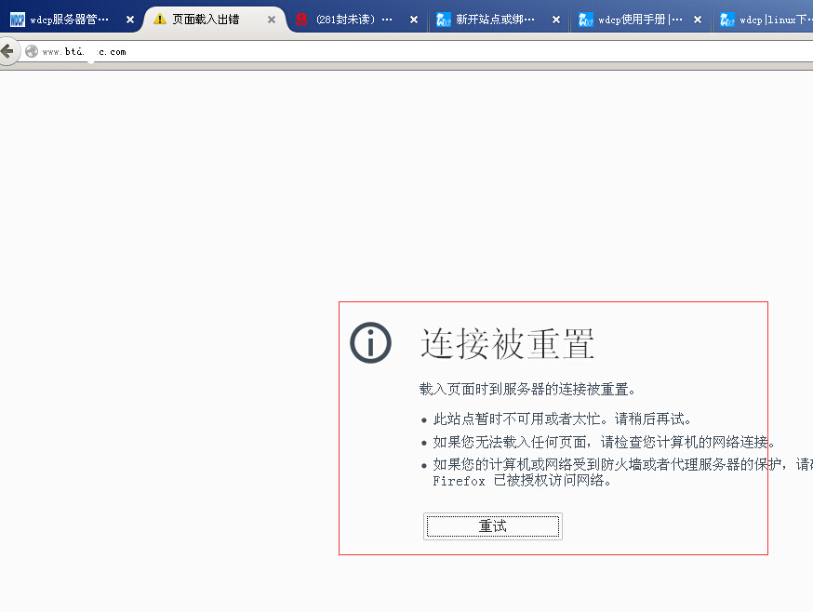Image resolution: width=813 pixels, height=612 pixels.
Task: Close the wdcp使用手册 tab
Action: click(698, 20)
